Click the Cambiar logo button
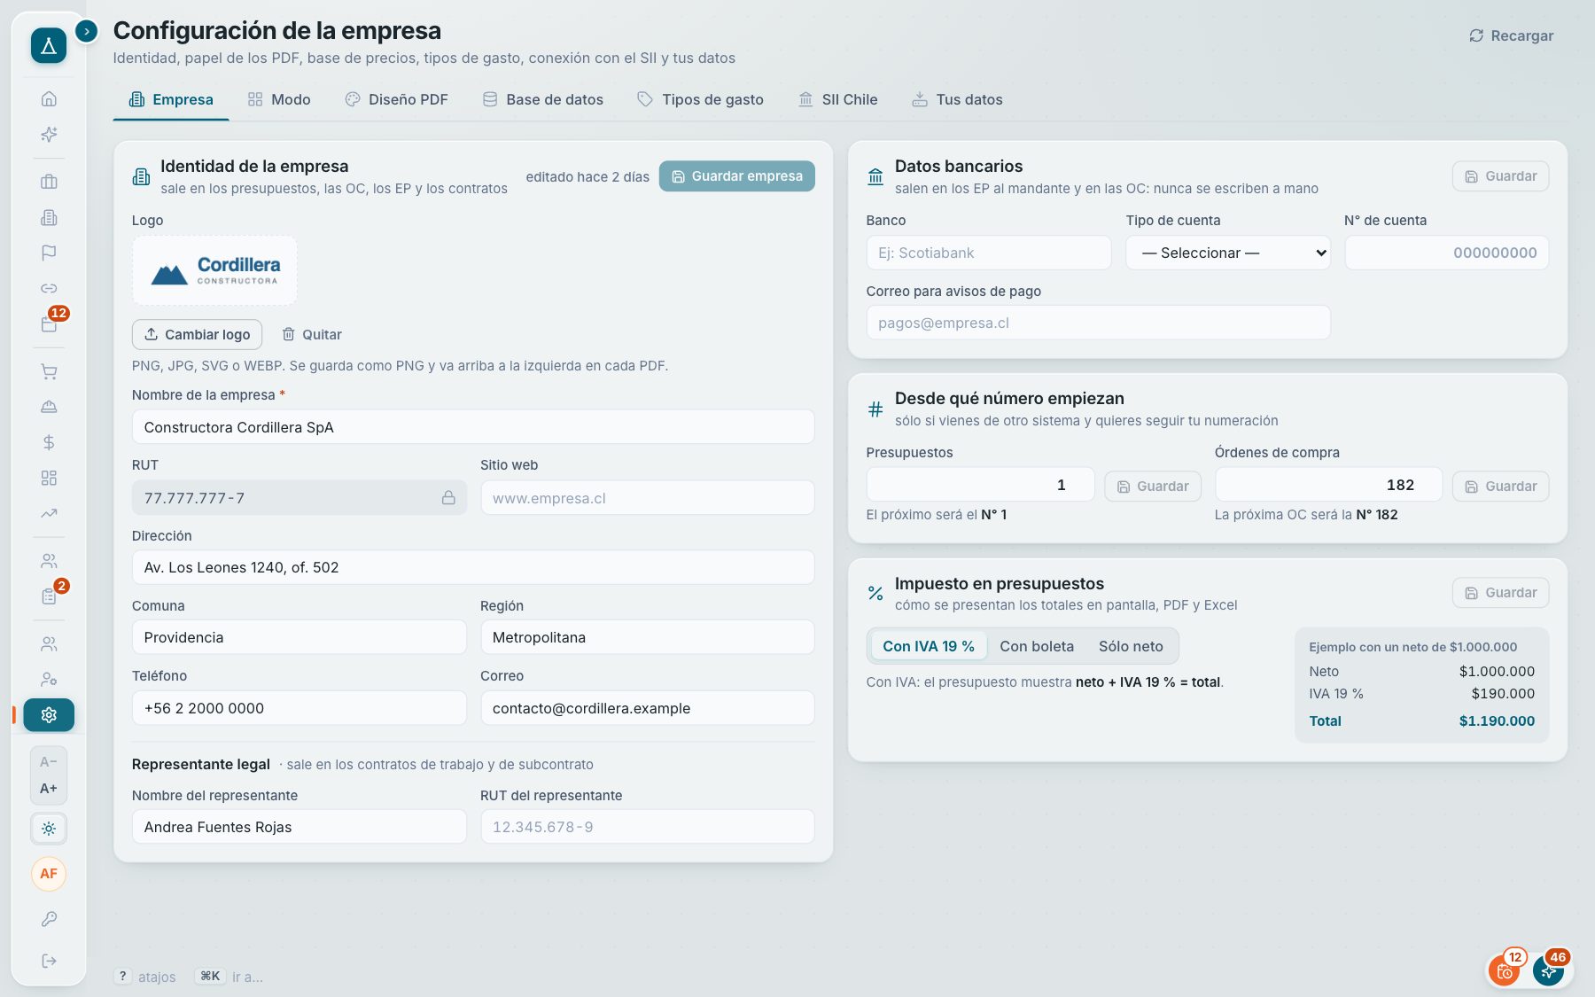 coord(197,334)
